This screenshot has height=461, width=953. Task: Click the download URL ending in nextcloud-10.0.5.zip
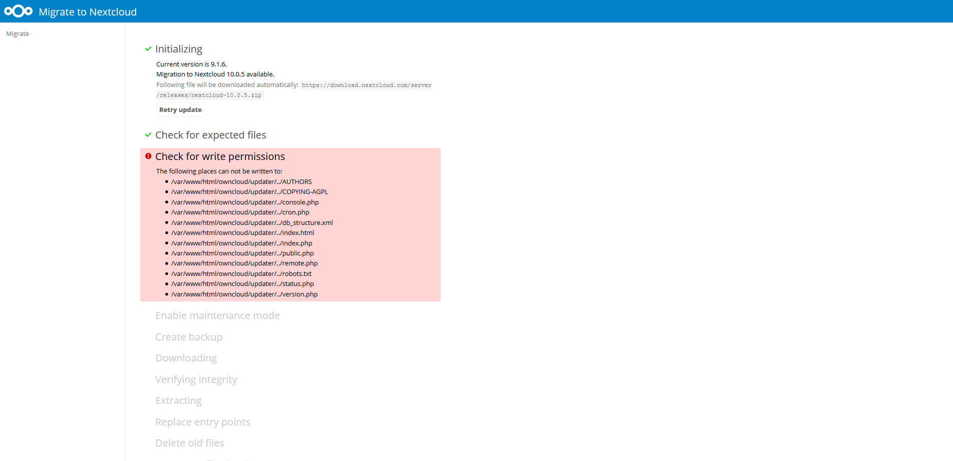click(x=293, y=90)
